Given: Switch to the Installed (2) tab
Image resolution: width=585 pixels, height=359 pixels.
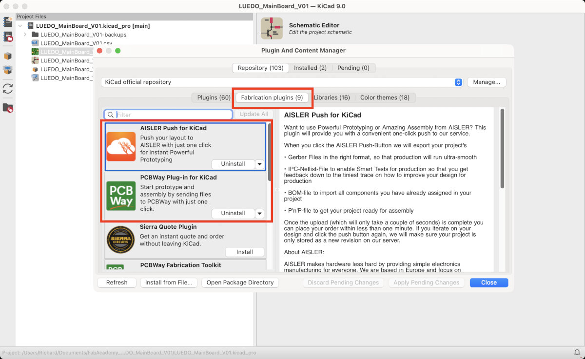Looking at the screenshot, I should pyautogui.click(x=310, y=68).
